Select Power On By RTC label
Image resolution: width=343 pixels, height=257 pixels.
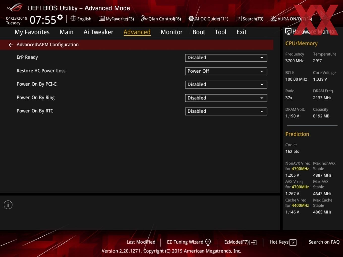point(35,111)
